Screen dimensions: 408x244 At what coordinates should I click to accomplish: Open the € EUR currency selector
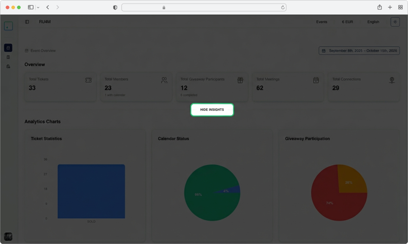[347, 22]
